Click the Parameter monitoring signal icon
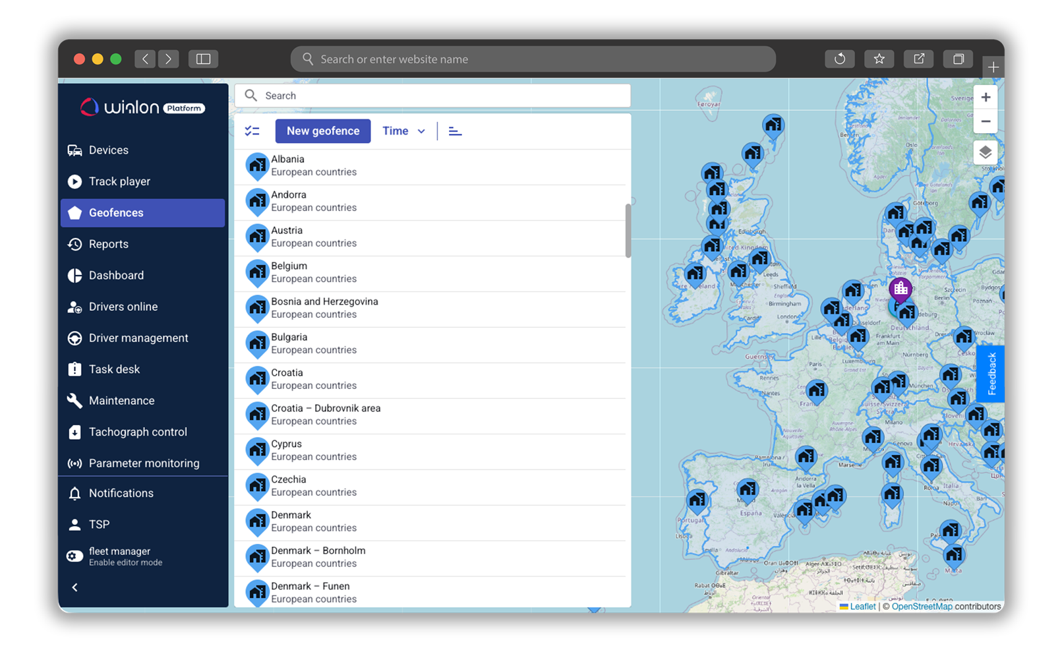The height and width of the screenshot is (656, 1062). pyautogui.click(x=74, y=463)
